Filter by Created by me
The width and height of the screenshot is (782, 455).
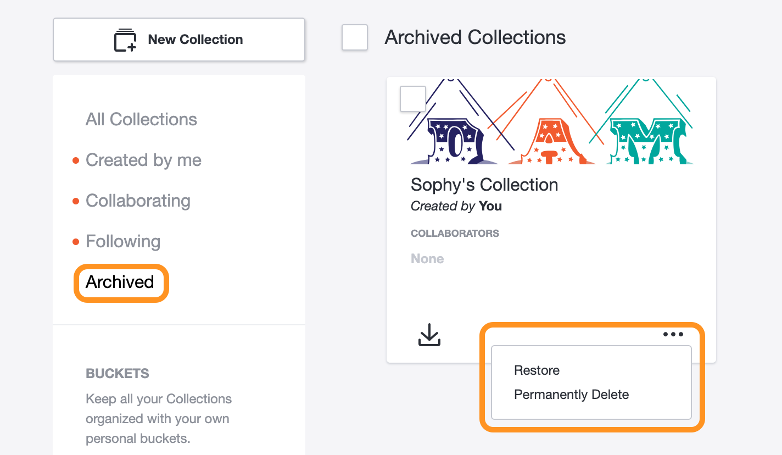(143, 160)
